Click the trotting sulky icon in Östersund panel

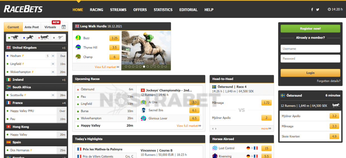(x=336, y=105)
